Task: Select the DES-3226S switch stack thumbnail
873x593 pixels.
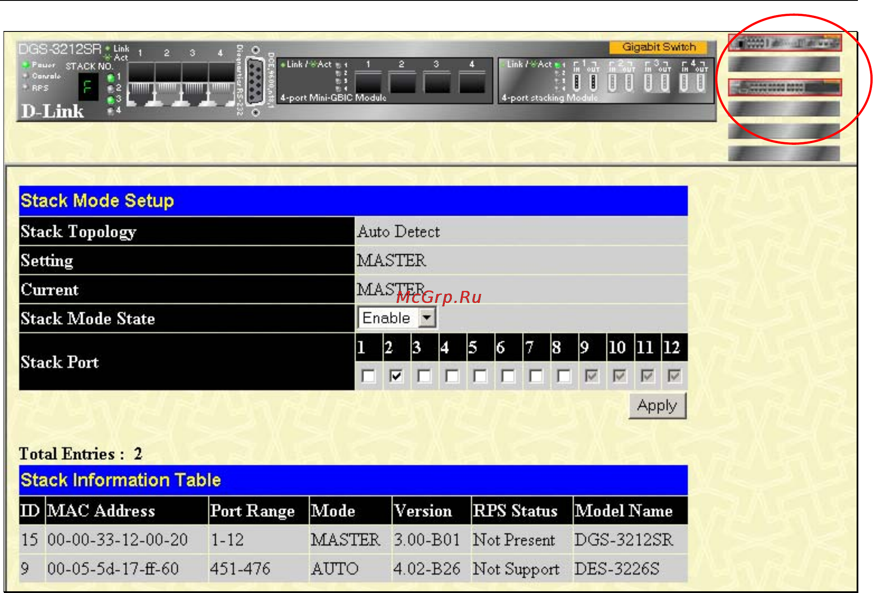Action: pos(784,87)
